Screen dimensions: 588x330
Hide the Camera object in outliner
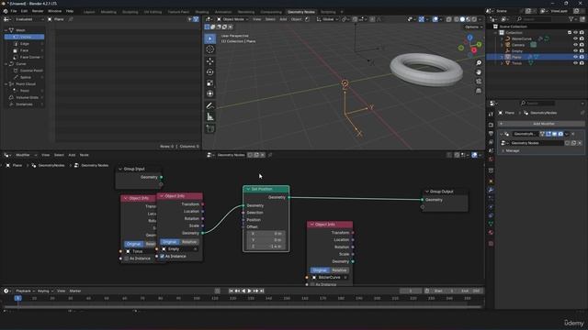pos(576,45)
